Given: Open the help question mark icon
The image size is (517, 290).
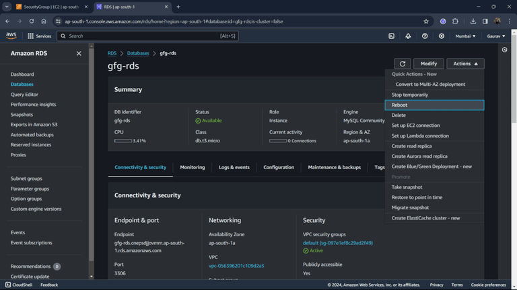Looking at the screenshot, I should coord(425,36).
